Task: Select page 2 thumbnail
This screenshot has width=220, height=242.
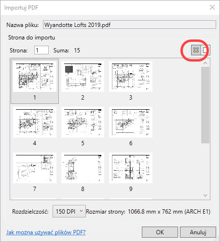Action: coord(82,81)
